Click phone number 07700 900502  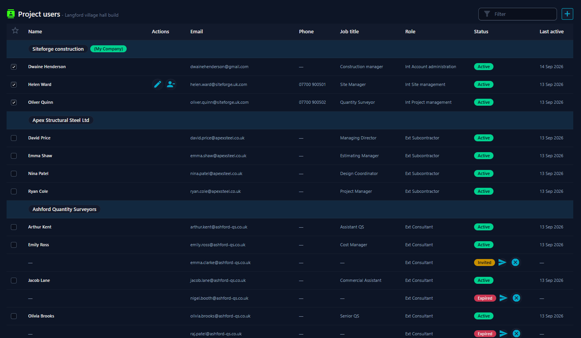pos(312,102)
